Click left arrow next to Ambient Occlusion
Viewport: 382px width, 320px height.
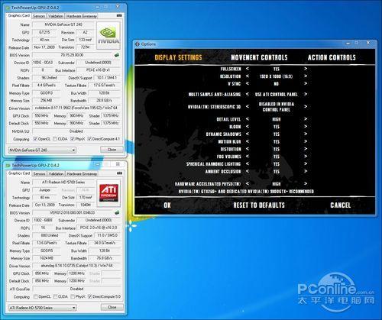pos(248,171)
